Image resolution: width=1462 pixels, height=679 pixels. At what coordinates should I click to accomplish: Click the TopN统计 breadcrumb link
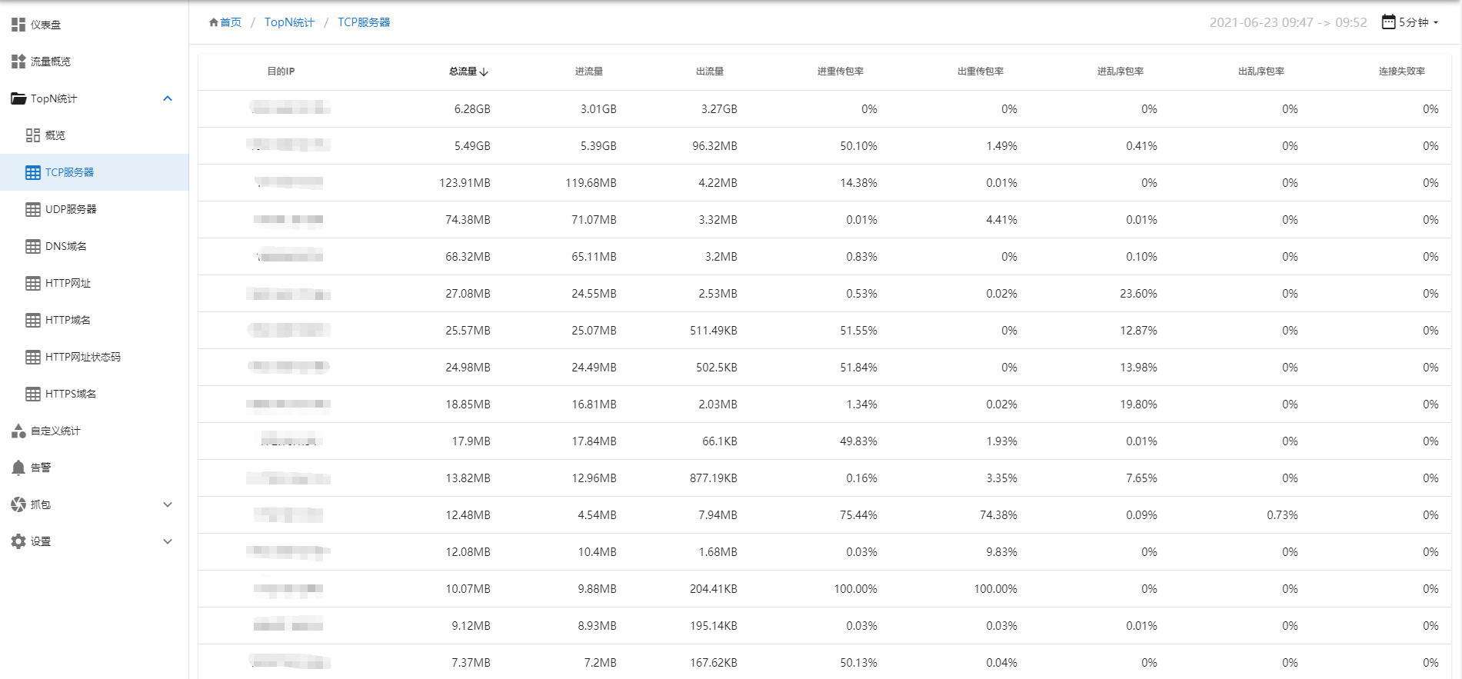pyautogui.click(x=289, y=22)
